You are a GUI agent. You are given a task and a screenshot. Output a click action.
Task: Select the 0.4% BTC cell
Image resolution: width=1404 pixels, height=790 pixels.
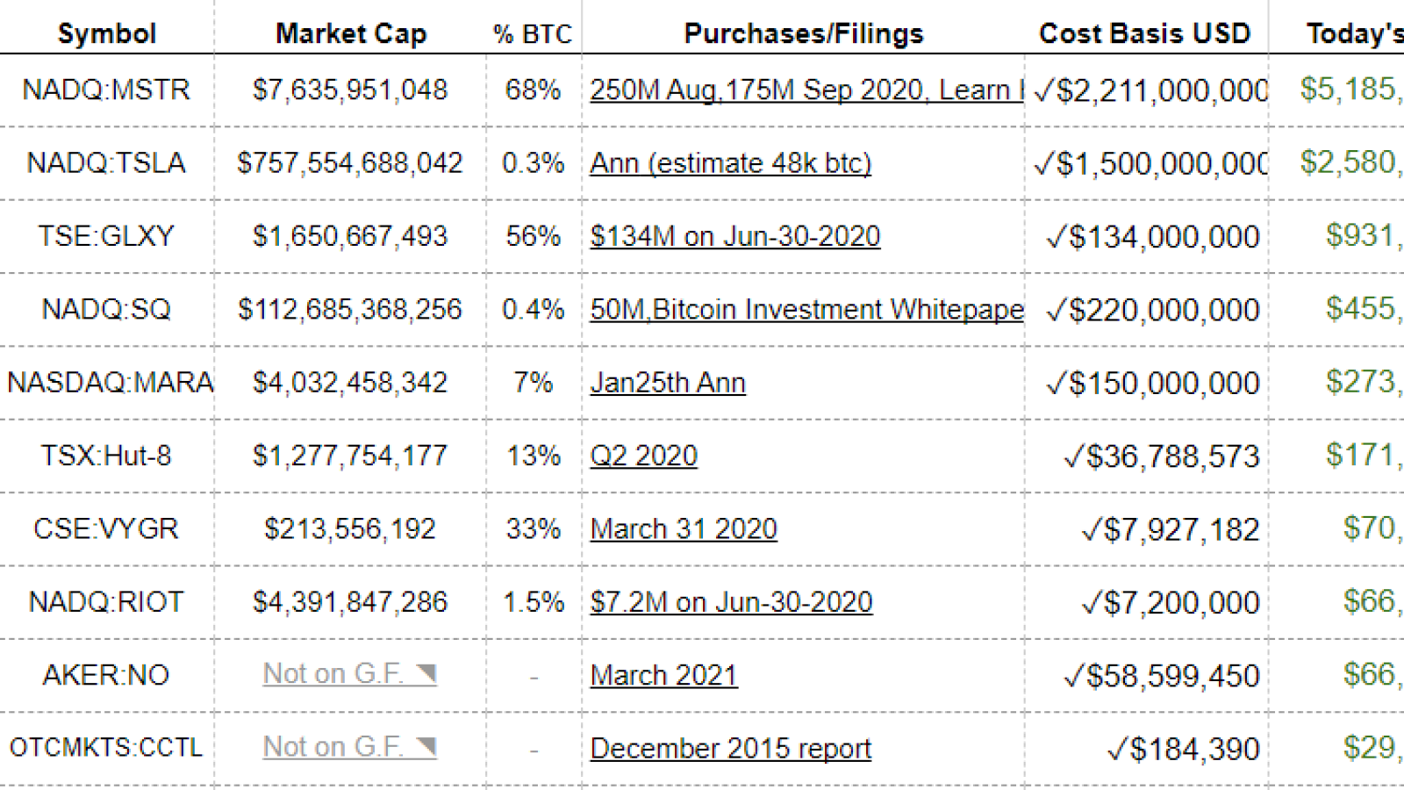(x=533, y=309)
